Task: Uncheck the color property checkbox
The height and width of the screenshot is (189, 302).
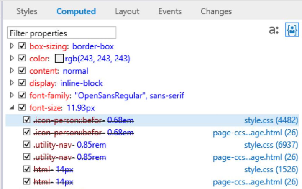Action: tap(22, 58)
